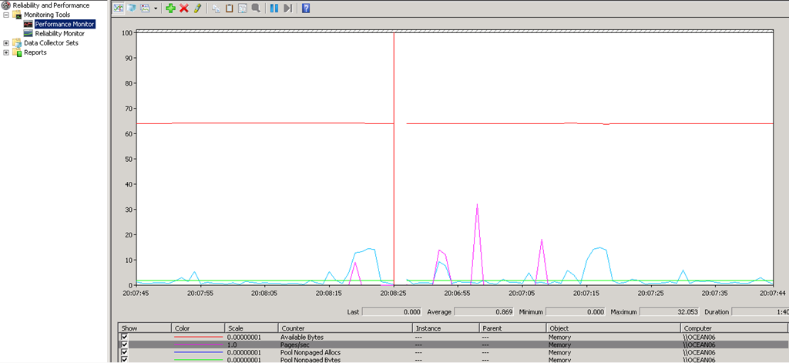Open Help with the blue question-mark icon
Image resolution: width=789 pixels, height=363 pixels.
(306, 8)
